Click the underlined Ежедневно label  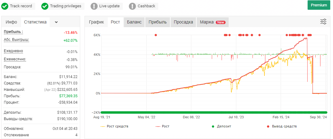(13, 51)
